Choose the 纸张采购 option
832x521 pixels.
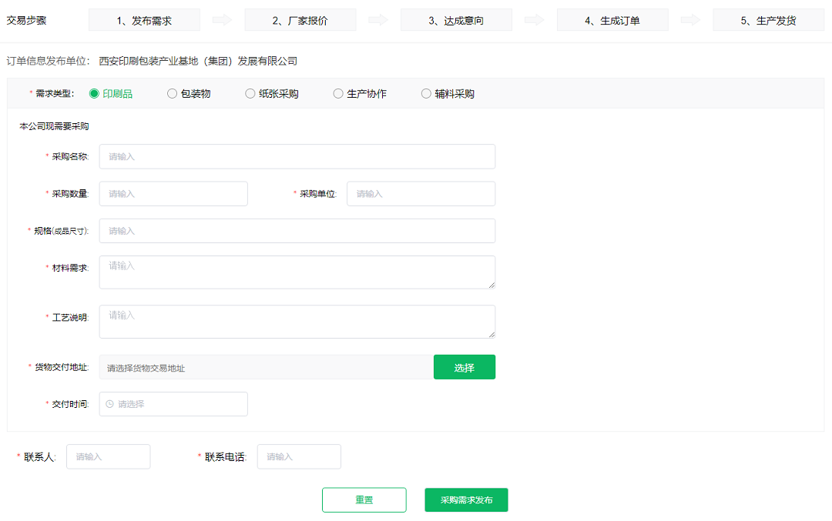250,92
